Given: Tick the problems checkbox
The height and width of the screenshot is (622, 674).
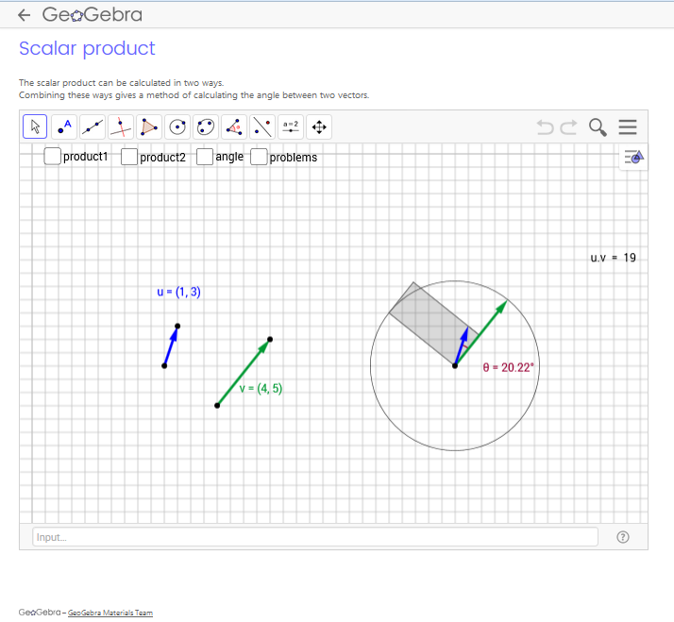Looking at the screenshot, I should point(259,157).
